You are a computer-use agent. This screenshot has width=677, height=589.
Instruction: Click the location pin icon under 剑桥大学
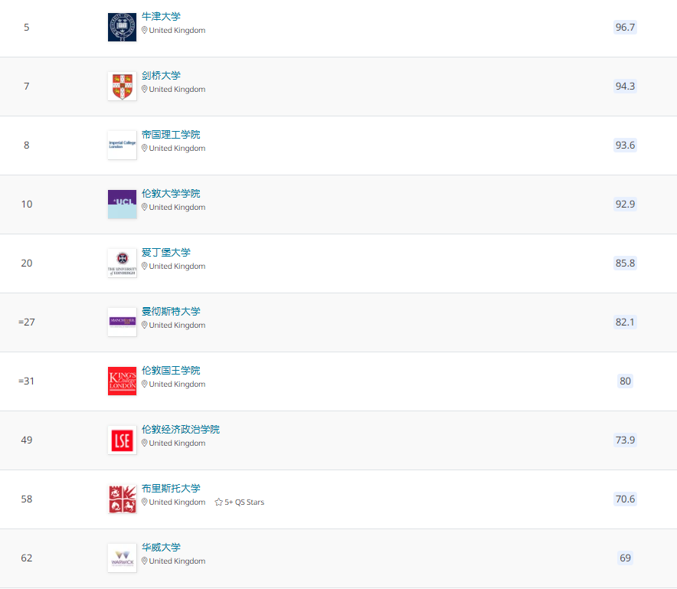145,89
